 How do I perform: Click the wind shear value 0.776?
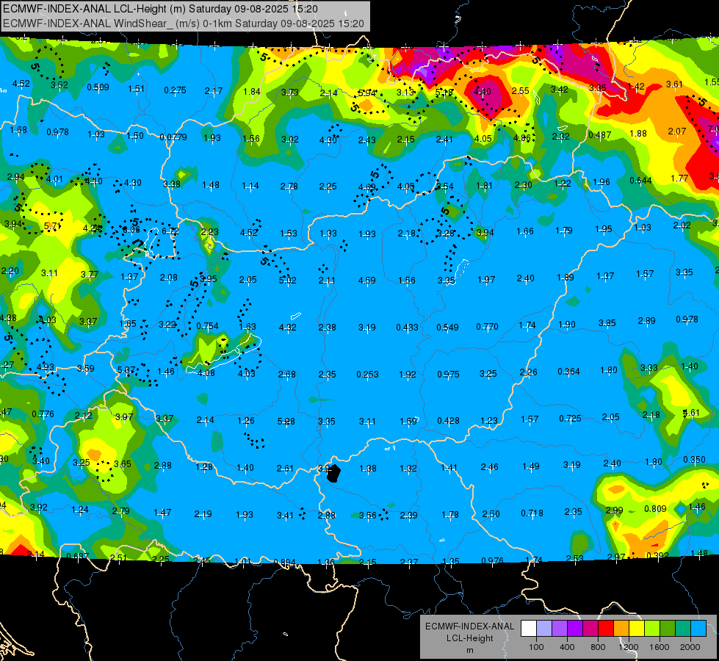coord(43,413)
